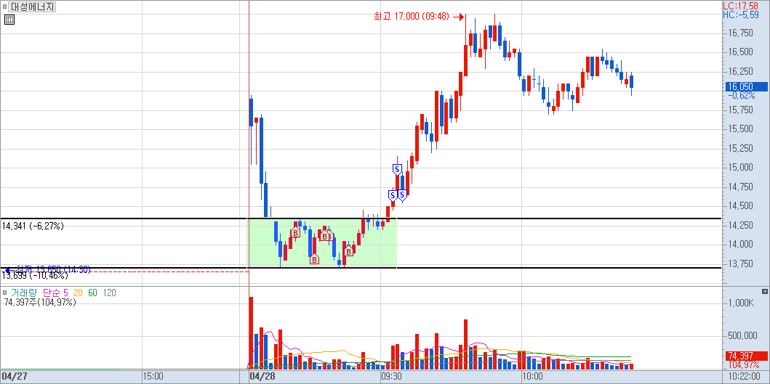Screen dimensions: 770x384
Task: Click the 04/28 date on time axis
Action: point(262,376)
